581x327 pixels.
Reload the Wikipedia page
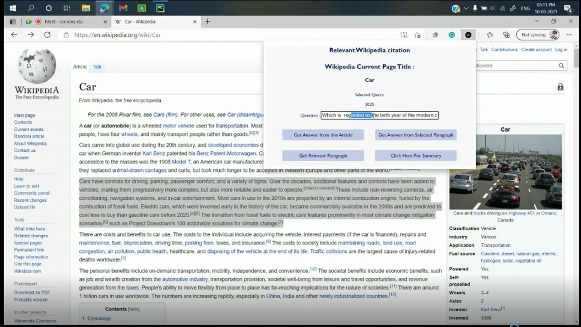(x=47, y=35)
